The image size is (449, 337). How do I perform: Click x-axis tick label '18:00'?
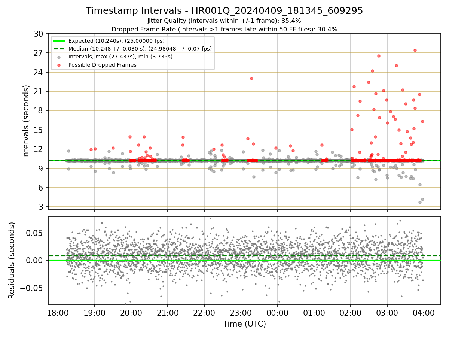[x=58, y=312]
